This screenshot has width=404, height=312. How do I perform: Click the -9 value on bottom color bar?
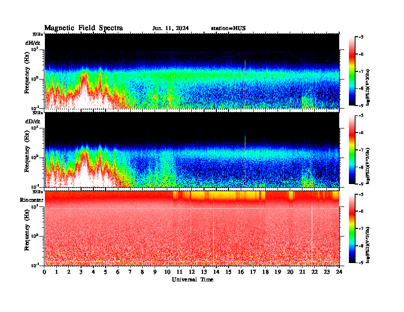361,263
